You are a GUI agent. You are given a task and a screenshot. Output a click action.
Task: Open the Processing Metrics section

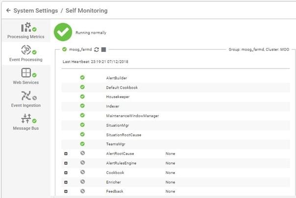[26, 30]
